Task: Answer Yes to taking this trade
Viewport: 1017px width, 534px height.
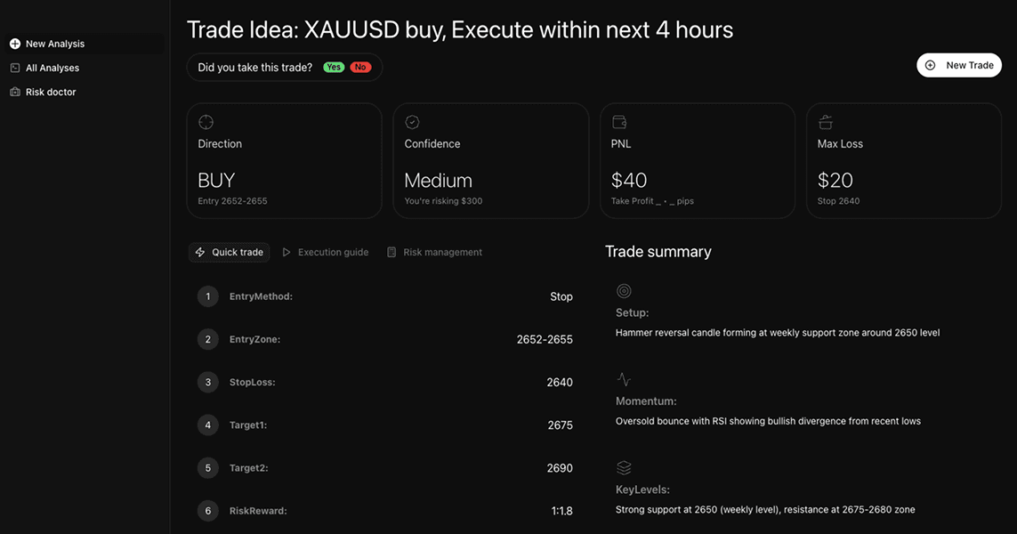Action: click(334, 68)
